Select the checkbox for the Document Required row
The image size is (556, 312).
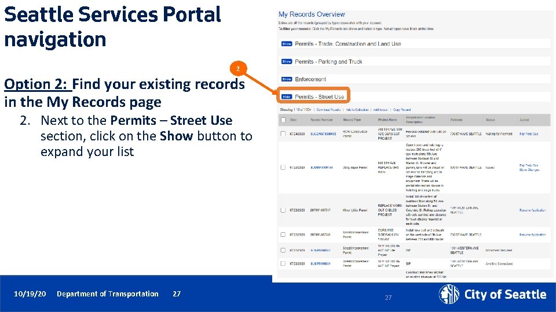[283, 250]
